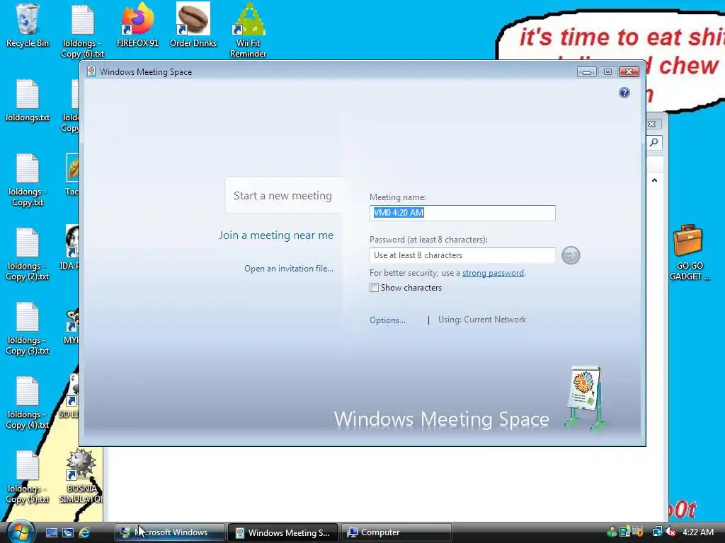725x543 pixels.
Task: Click the Switch between windows quick launch icon
Action: pyautogui.click(x=68, y=532)
